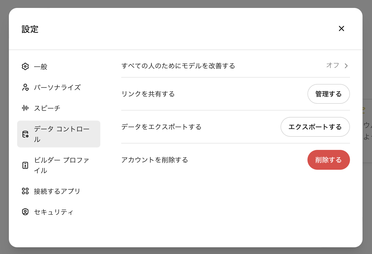Screen dimensions: 372x254
Task: Click the オフ status for model improvement
Action: [x=333, y=65]
